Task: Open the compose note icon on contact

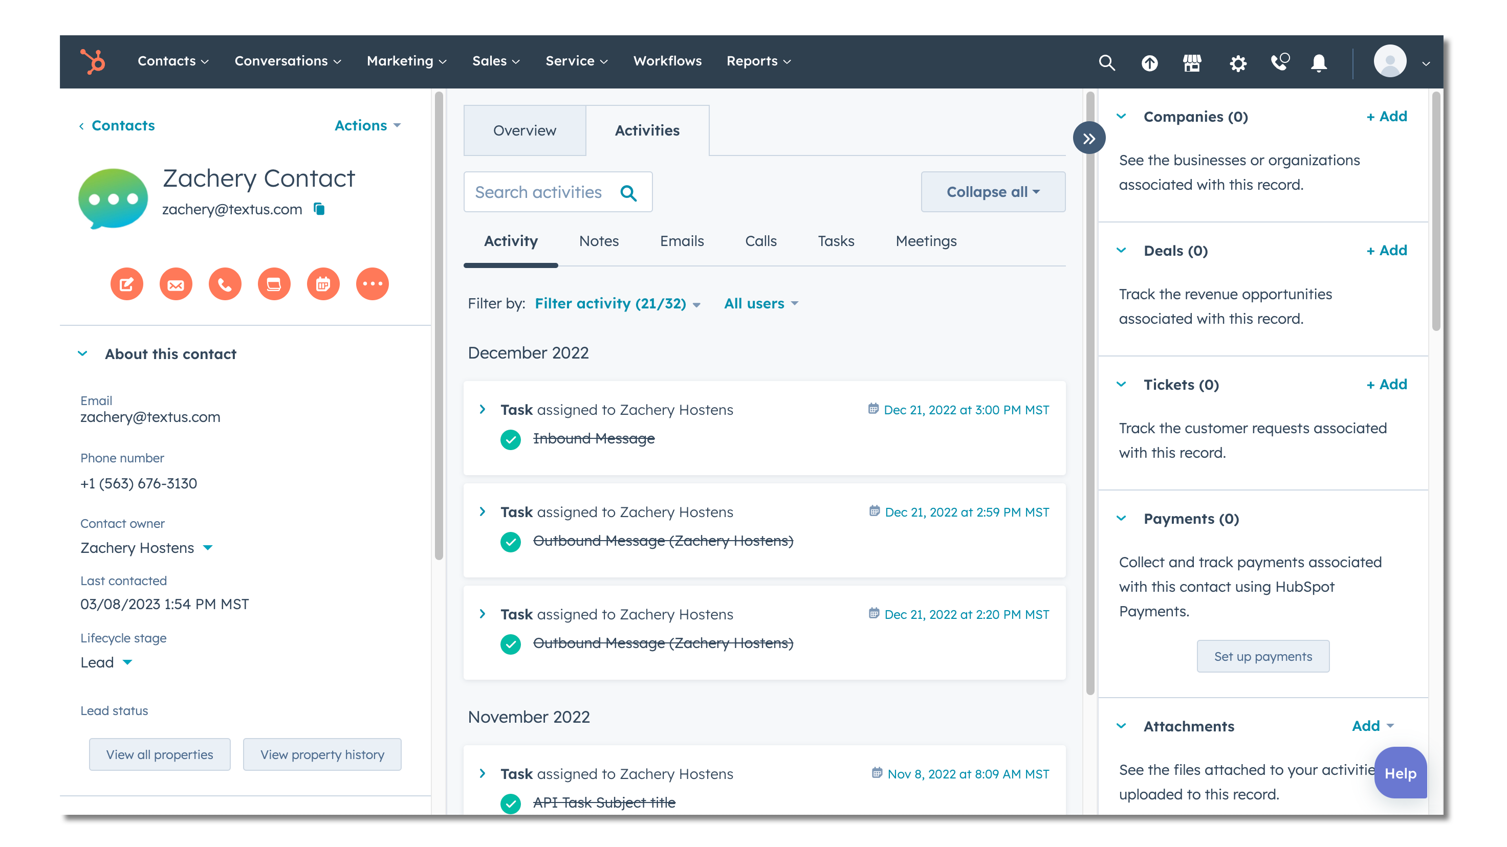Action: [x=126, y=284]
